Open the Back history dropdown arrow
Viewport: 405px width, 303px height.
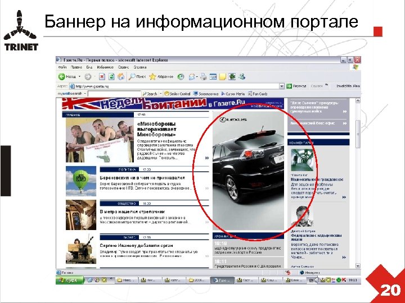pyautogui.click(x=79, y=76)
